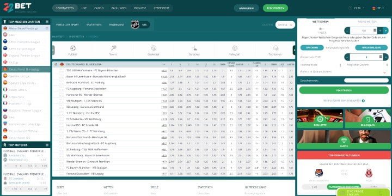Image resolution: width=392 pixels, height=196 pixels.
Task: Open the Casino tab
Action: (x=99, y=8)
